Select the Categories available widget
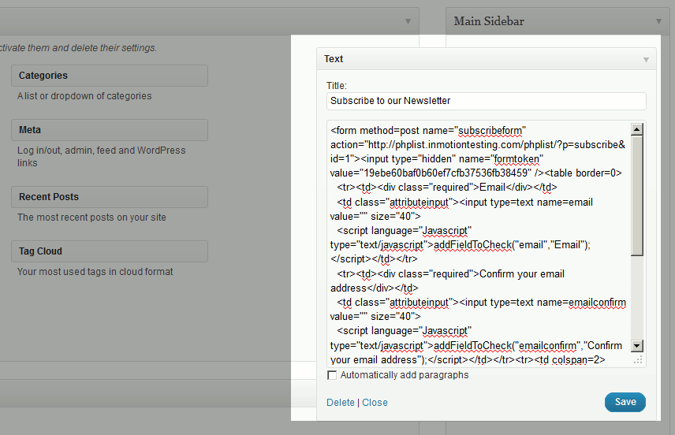Screen dimensions: 675x435 point(110,76)
